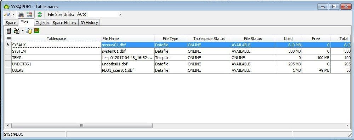This screenshot has width=354, height=140.
Task: Select the USERS tablespace cell
Action: (x=56, y=70)
